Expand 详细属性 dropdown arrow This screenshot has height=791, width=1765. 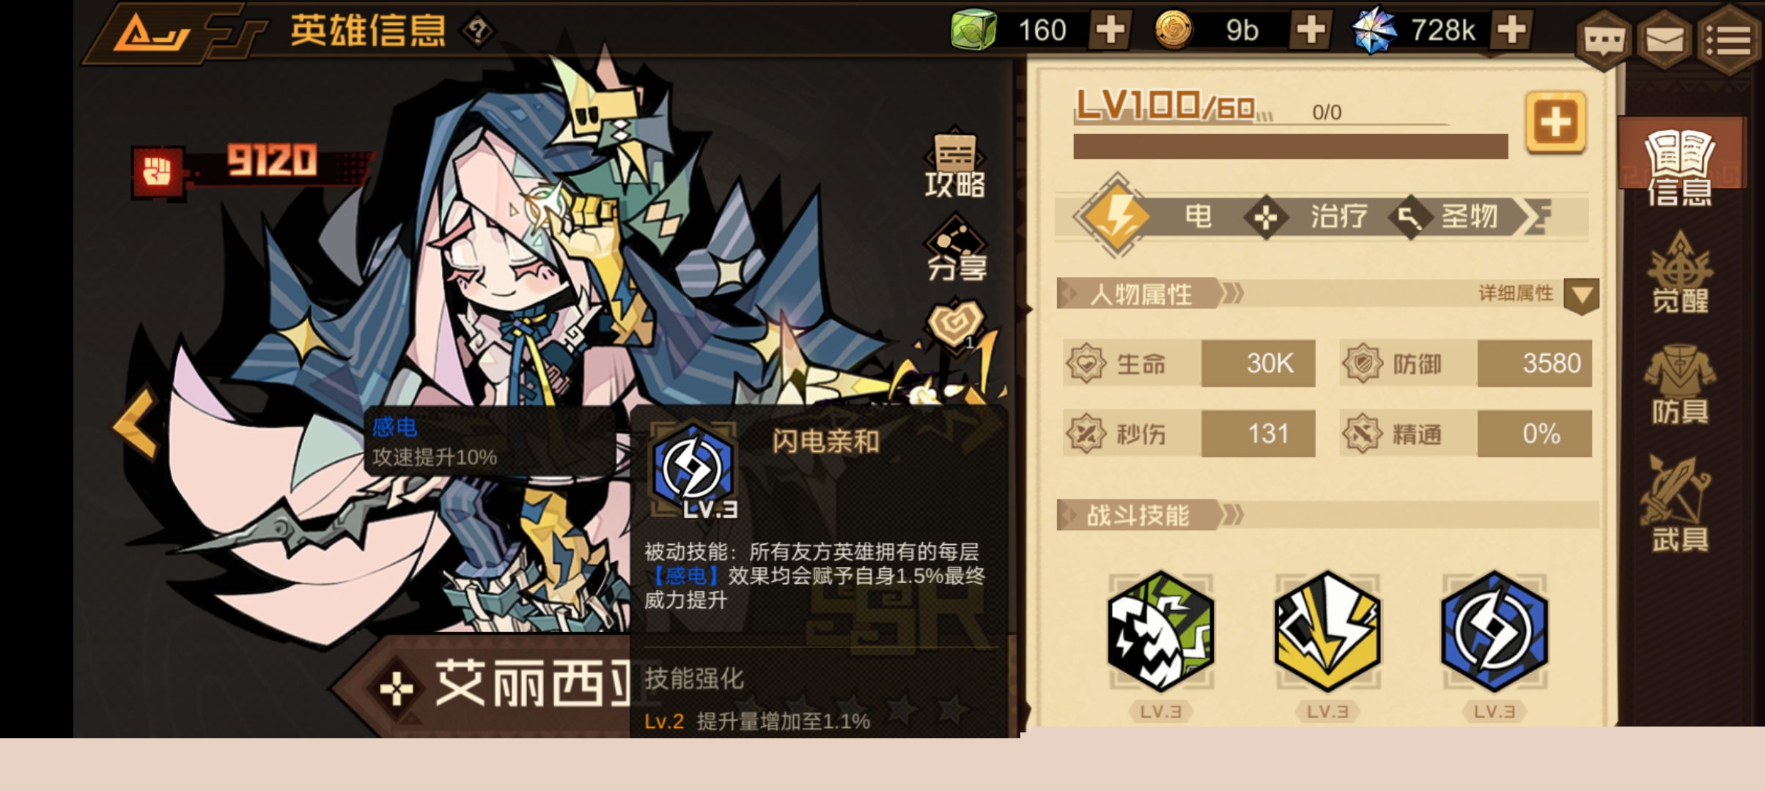click(x=1581, y=296)
